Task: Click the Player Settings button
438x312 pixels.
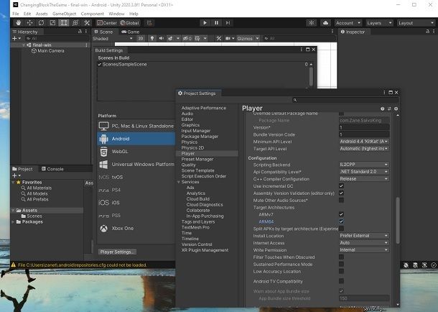Action: 117,252
